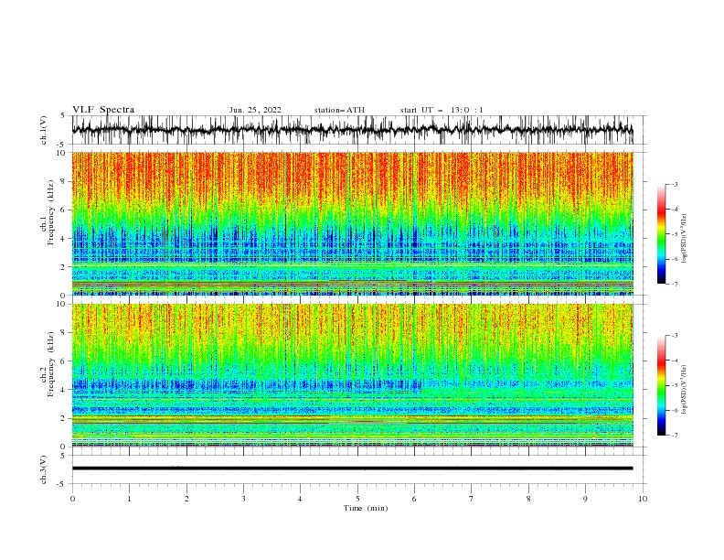Click the ch.1 waveform trace plot
The width and height of the screenshot is (724, 560).
353,130
